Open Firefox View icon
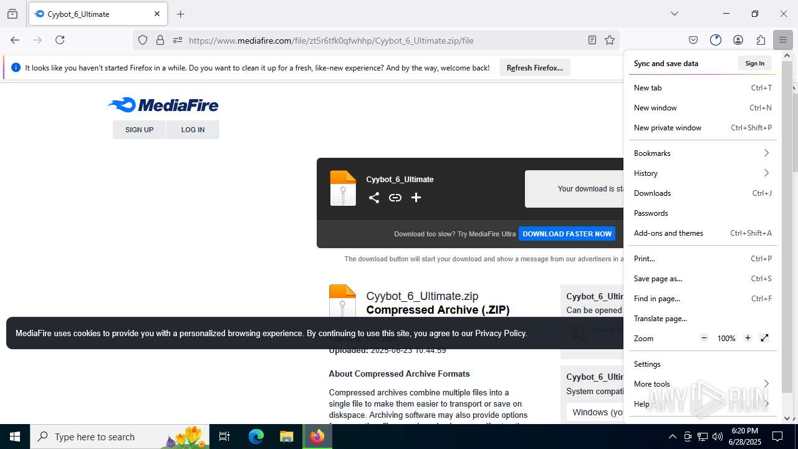 coord(12,14)
